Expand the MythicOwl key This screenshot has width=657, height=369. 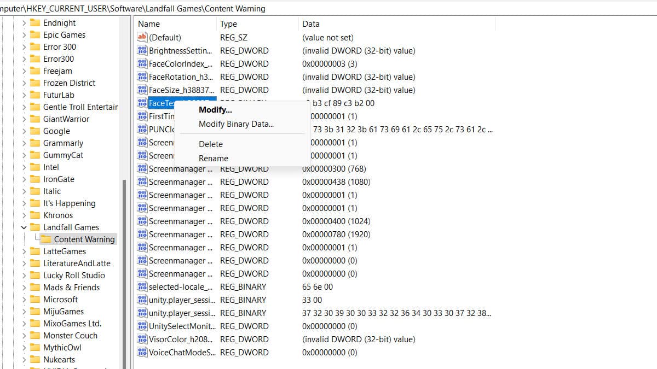click(24, 348)
